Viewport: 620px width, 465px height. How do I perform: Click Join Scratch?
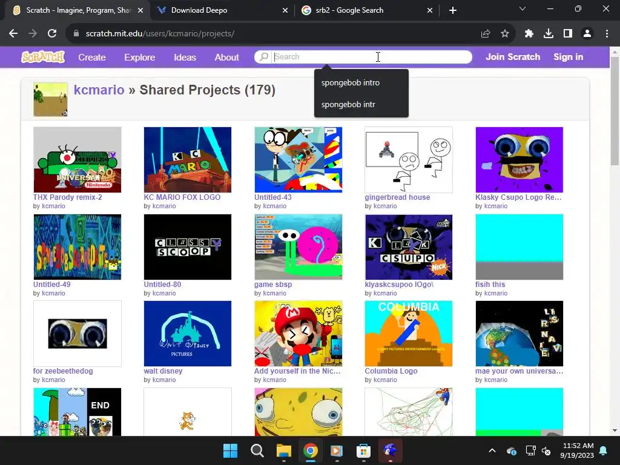pyautogui.click(x=513, y=57)
